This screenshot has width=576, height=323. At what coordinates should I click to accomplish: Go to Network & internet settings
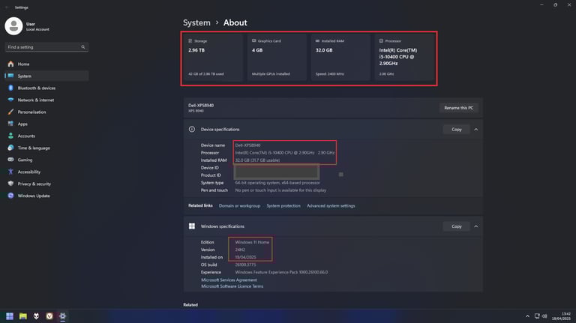click(46, 100)
